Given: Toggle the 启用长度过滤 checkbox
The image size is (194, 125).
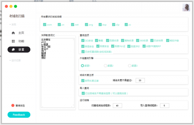Looking at the screenshot, I should (x=83, y=81).
